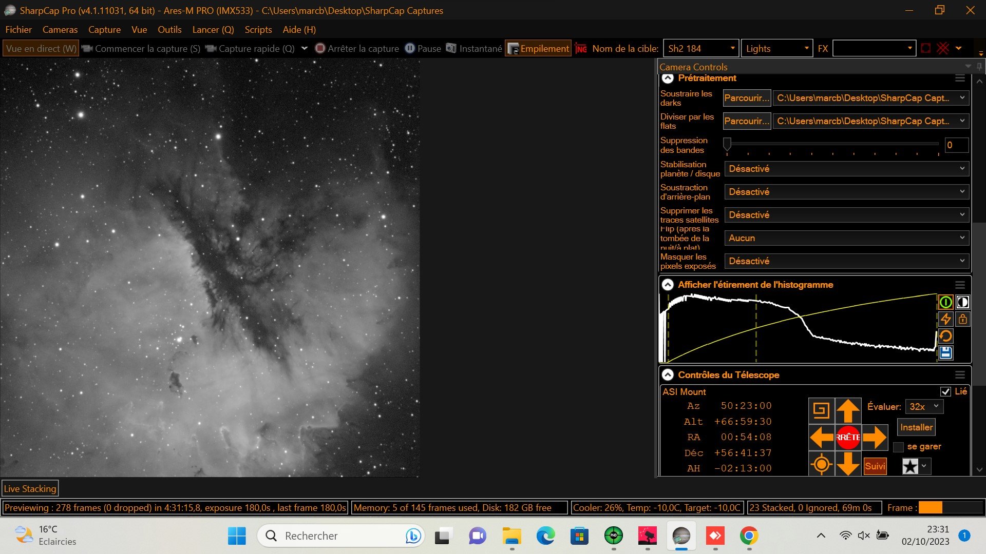Toggle Empilement live stacking button
Screen dimensions: 986x554
coord(538,49)
